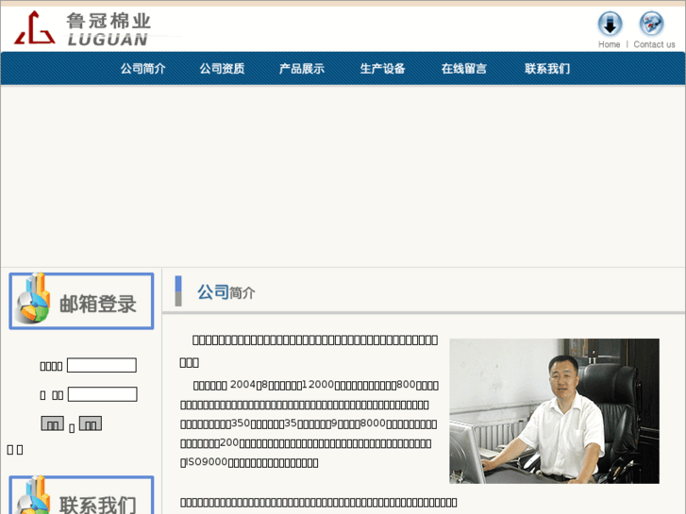Click the Contact us text link

pyautogui.click(x=654, y=44)
